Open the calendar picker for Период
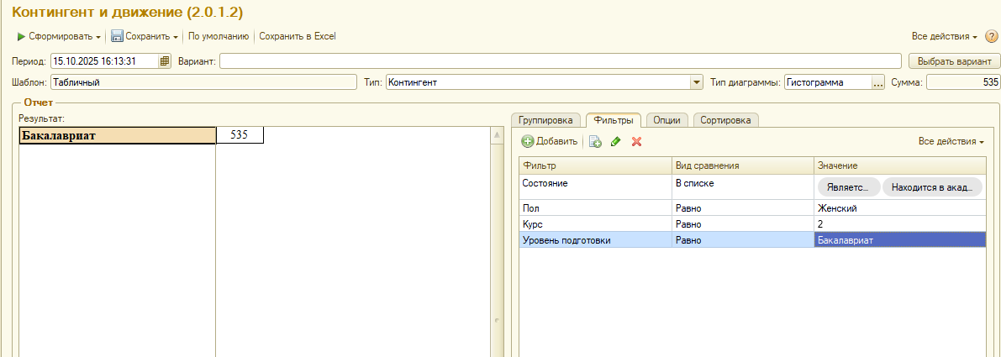The width and height of the screenshot is (1001, 357). point(165,61)
